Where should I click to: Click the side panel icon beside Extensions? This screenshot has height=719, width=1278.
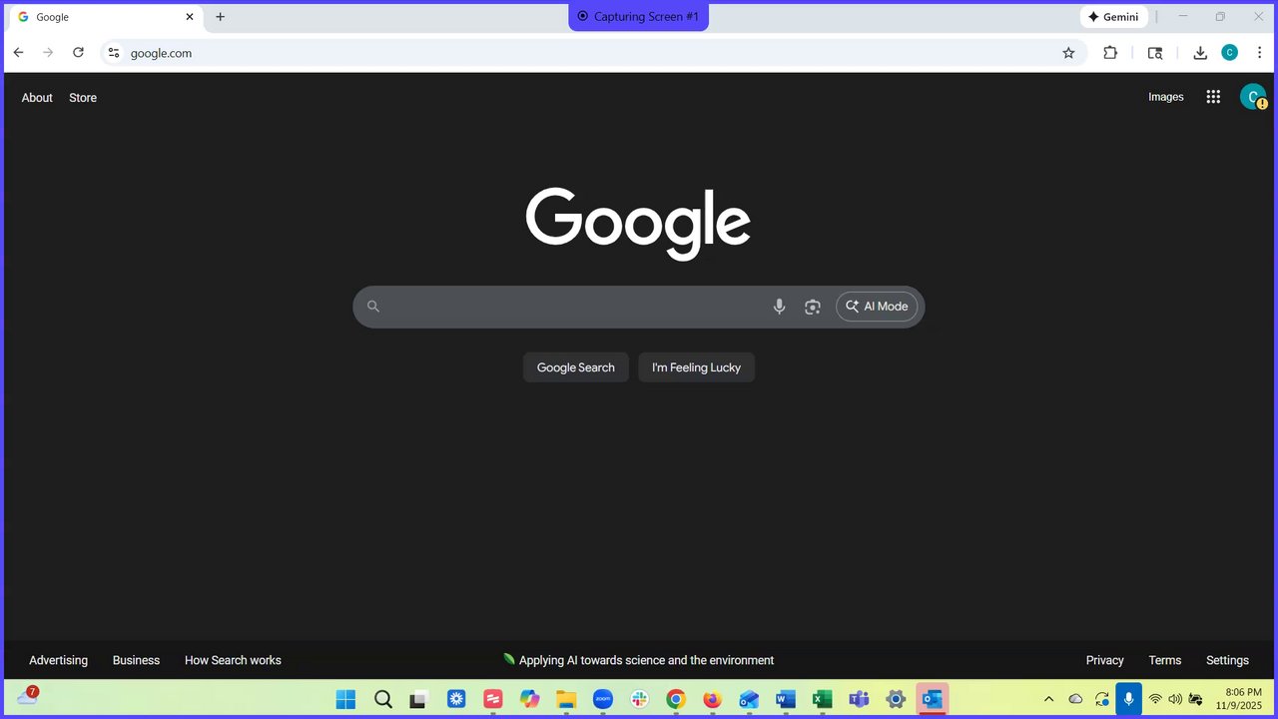[x=1155, y=53]
